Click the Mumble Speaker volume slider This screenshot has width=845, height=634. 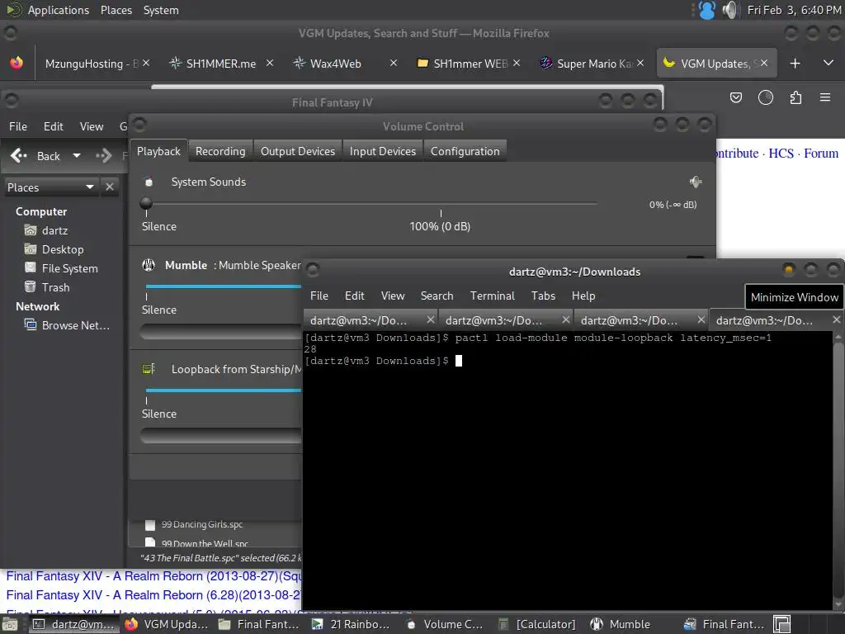click(x=223, y=286)
